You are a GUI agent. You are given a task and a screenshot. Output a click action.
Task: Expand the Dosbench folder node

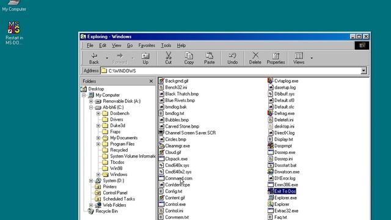click(98, 114)
